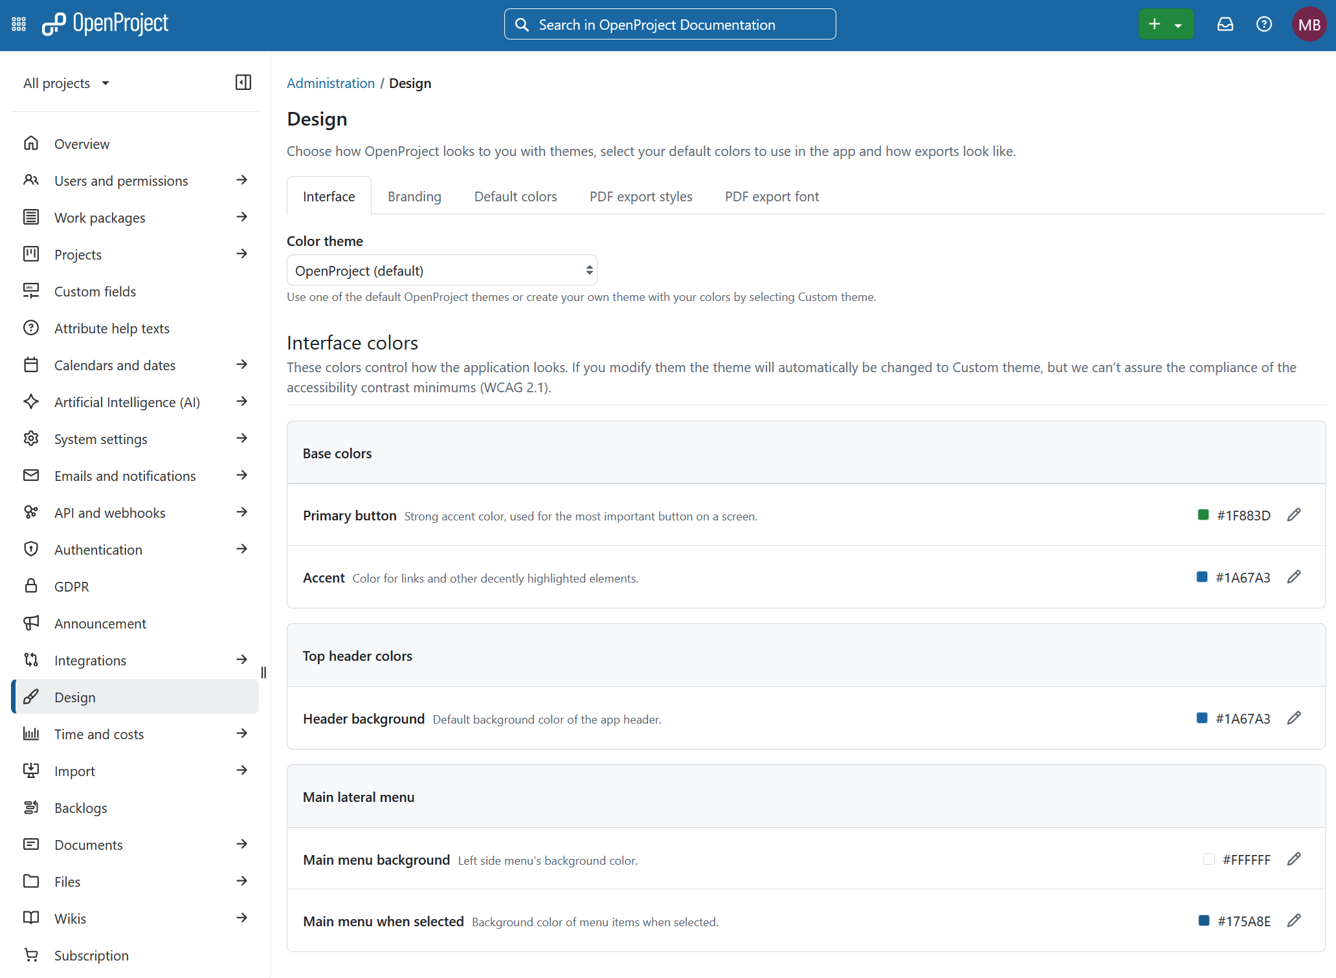This screenshot has width=1336, height=978.
Task: Click the OpenProject logo
Action: pos(105,24)
